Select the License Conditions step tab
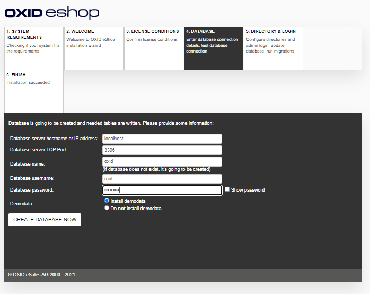 154,48
